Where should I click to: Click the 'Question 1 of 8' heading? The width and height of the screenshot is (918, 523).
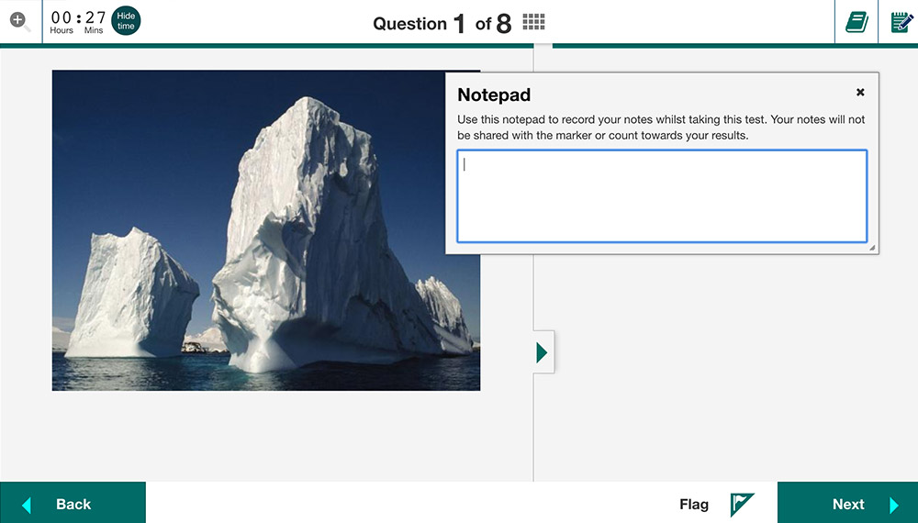[442, 24]
